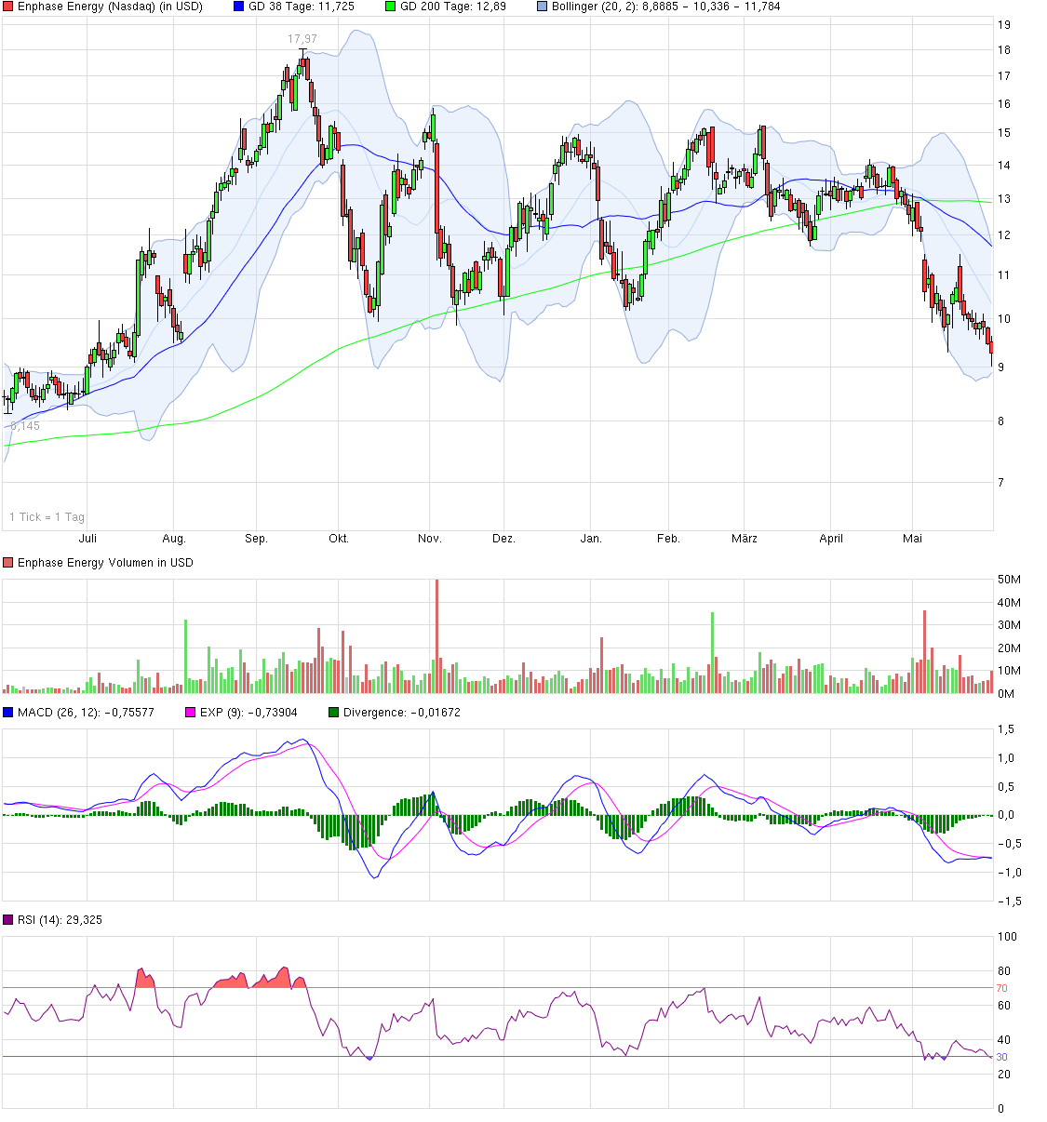Image resolution: width=1047 pixels, height=1122 pixels.
Task: Click the red Enphase Energy legend icon
Action: 8,7
